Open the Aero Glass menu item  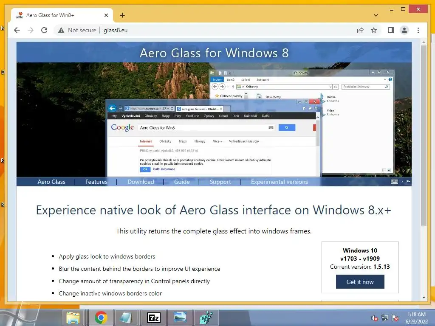click(x=51, y=182)
